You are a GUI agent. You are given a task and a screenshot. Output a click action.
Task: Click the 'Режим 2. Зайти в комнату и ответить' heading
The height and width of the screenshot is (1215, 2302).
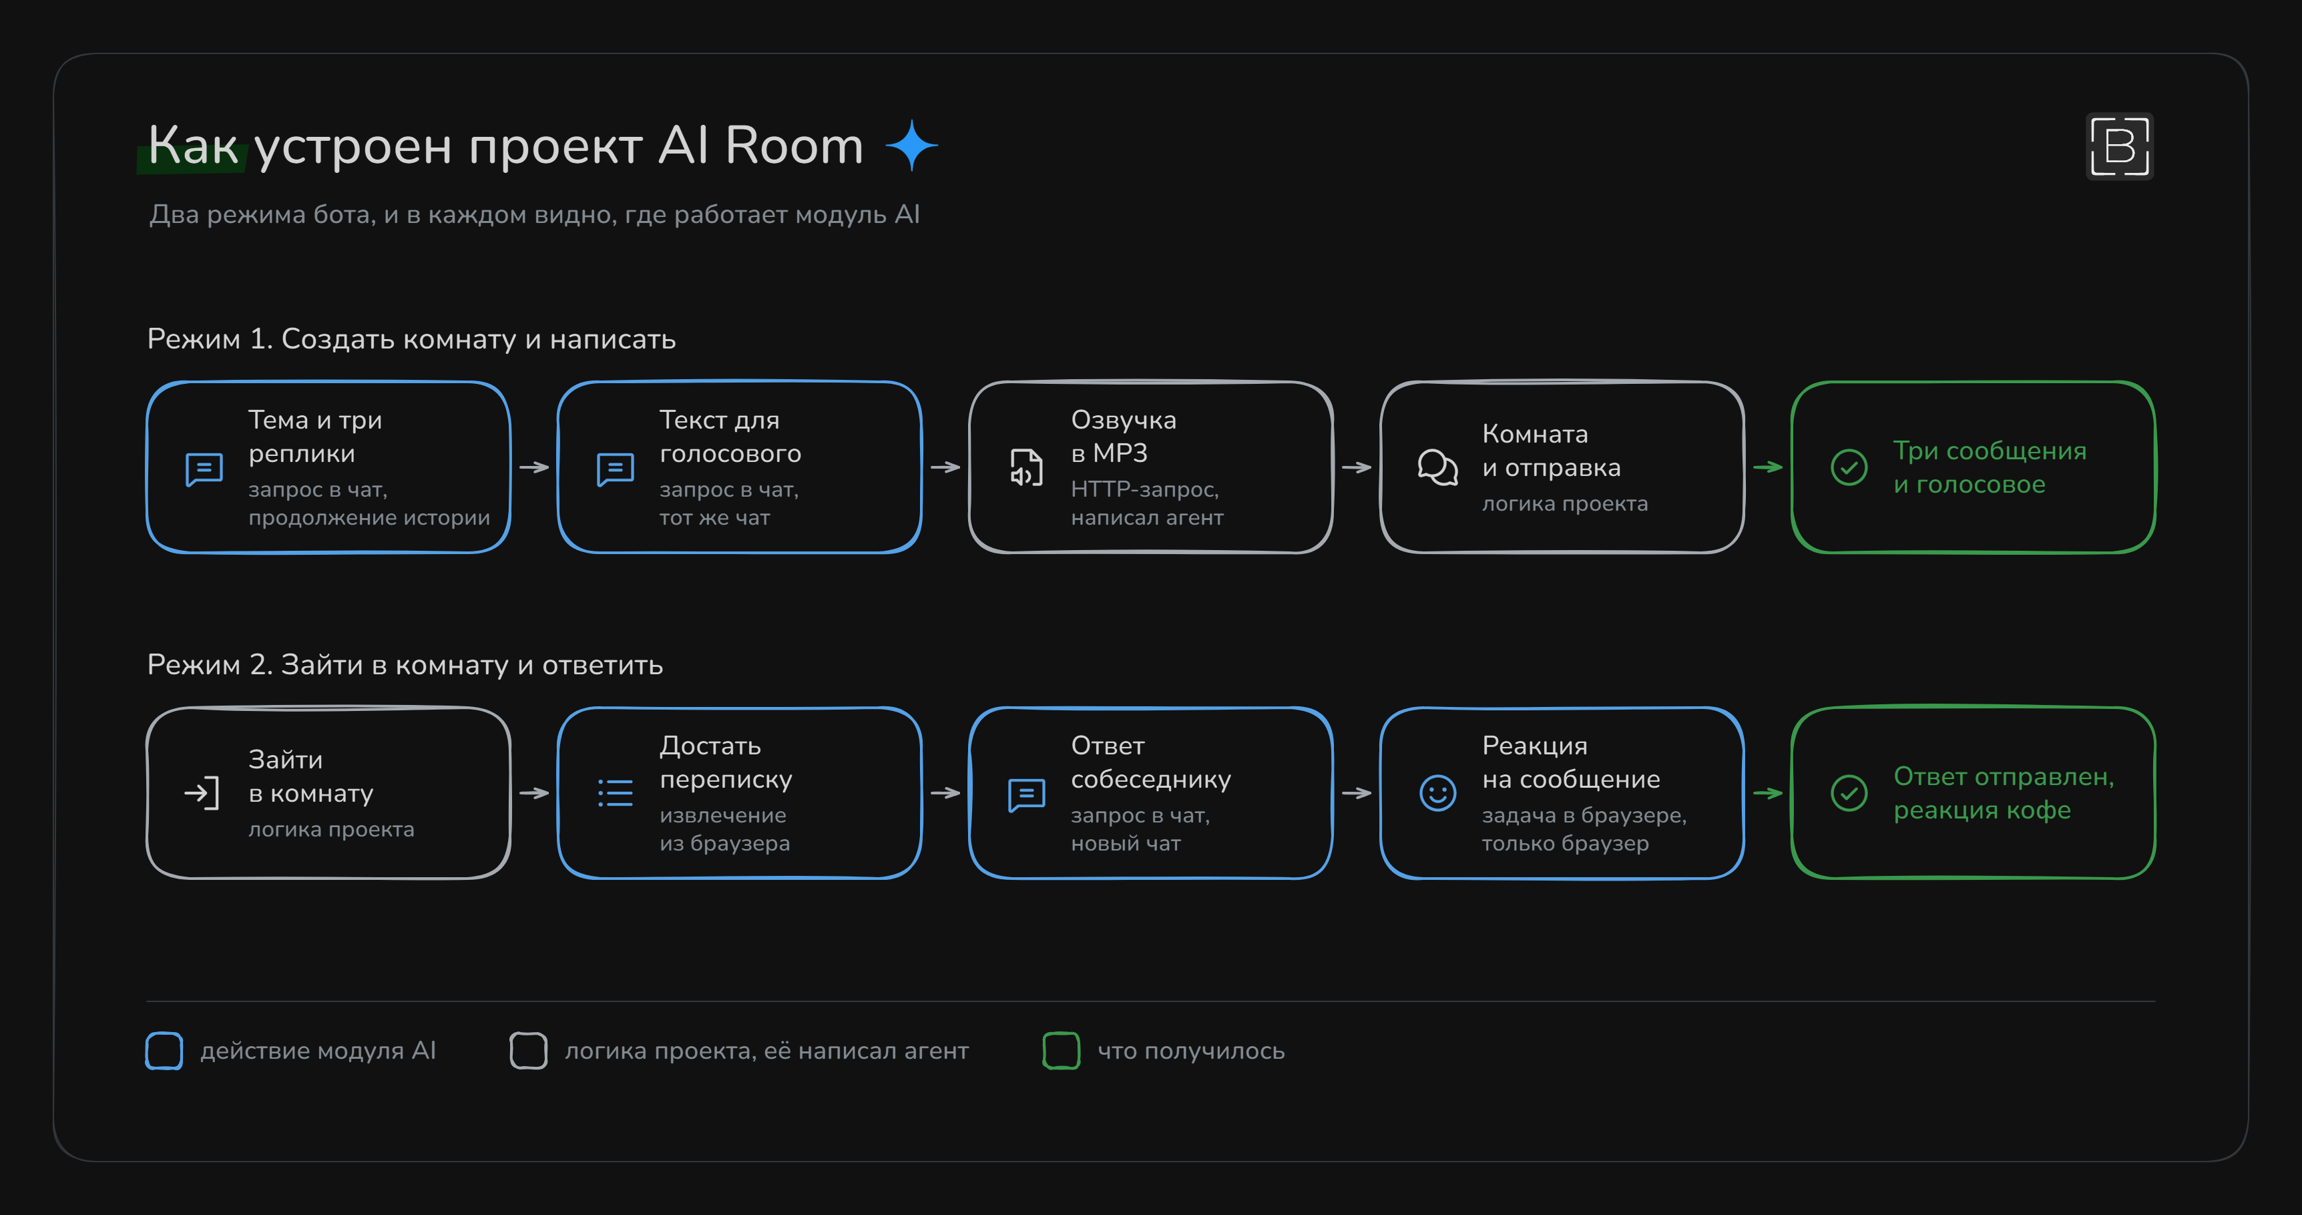405,666
